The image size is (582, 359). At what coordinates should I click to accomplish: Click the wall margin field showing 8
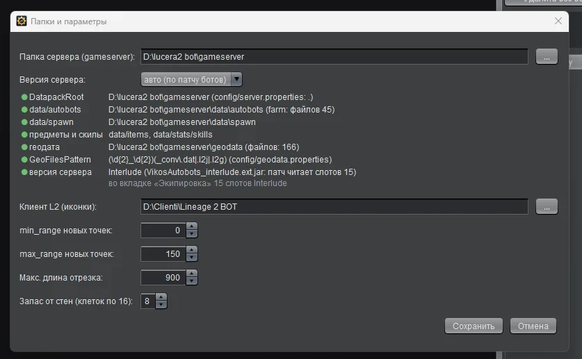[x=148, y=301]
